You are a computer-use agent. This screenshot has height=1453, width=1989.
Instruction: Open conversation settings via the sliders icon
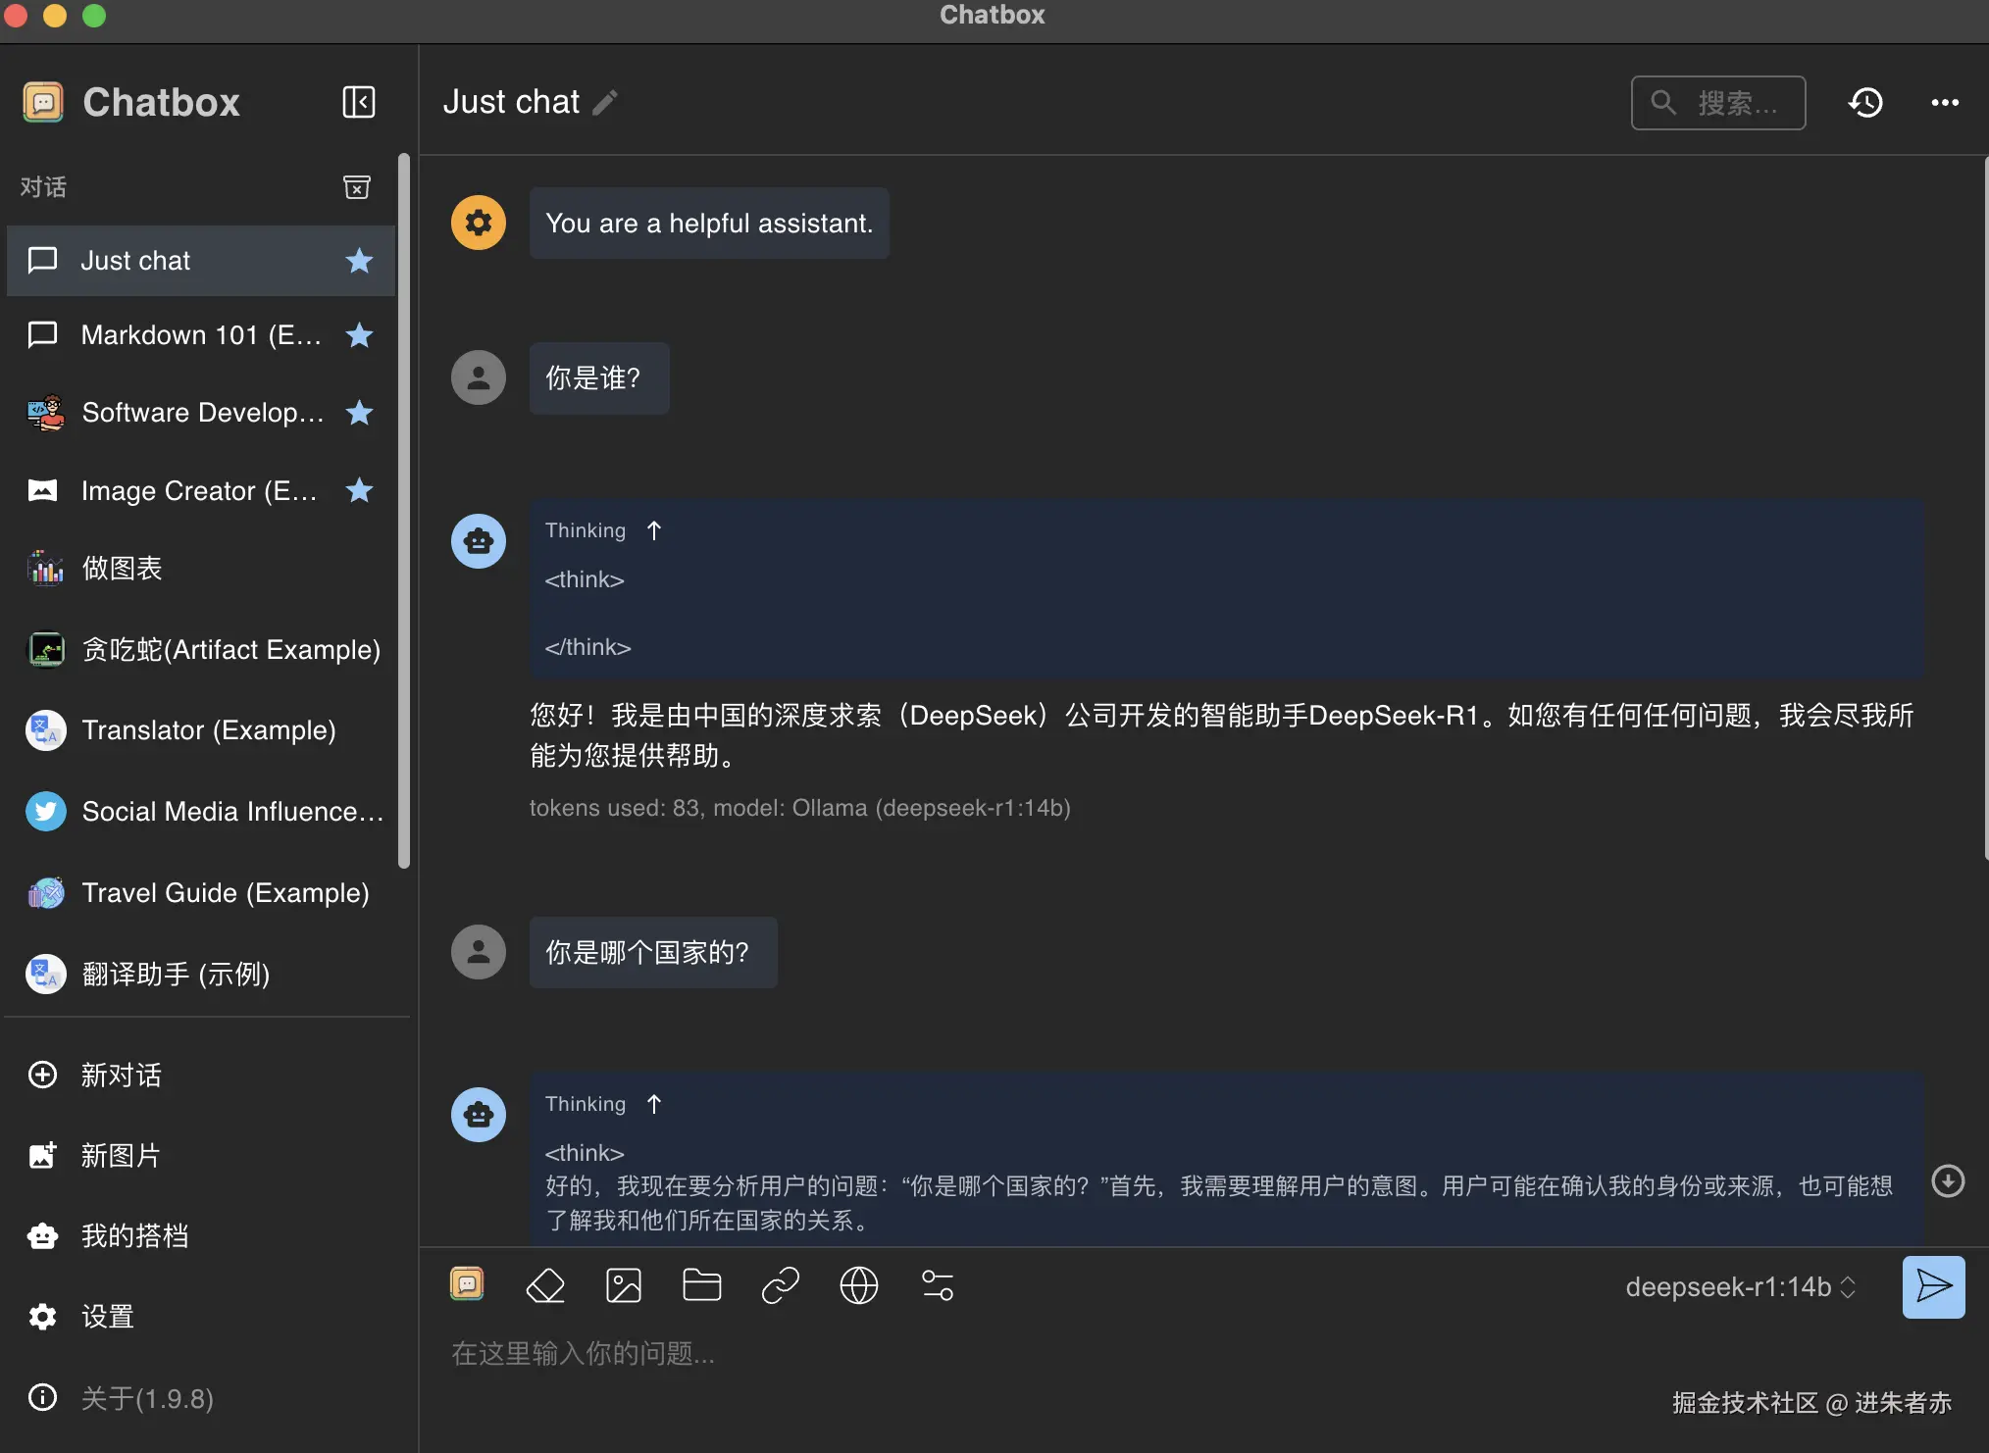(x=938, y=1285)
